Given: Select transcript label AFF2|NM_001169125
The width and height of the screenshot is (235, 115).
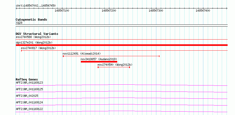Looking at the screenshot, I should [29, 89].
